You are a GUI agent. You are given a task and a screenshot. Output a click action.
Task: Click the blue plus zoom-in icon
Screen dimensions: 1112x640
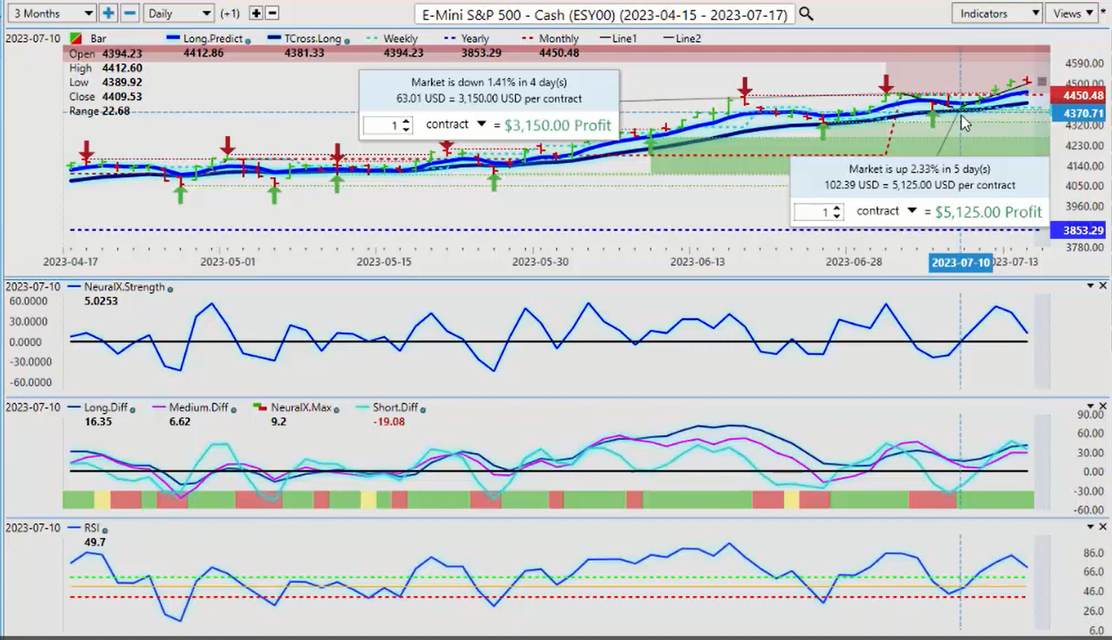coord(108,13)
